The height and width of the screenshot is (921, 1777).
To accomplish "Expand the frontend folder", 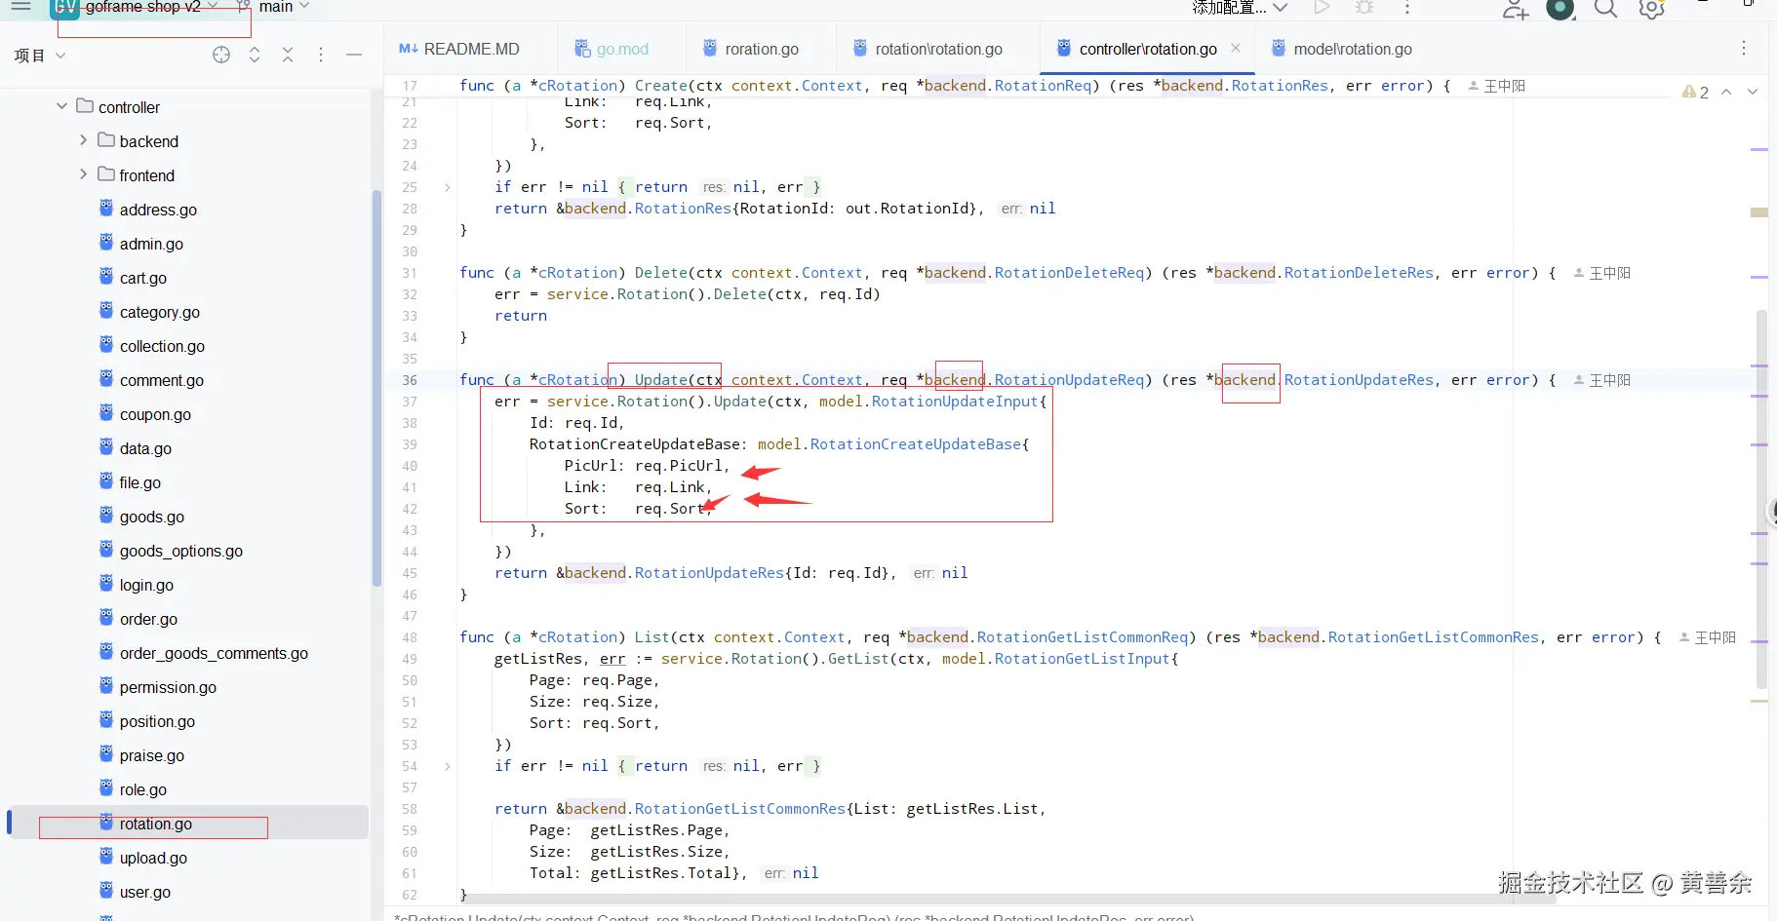I will point(83,174).
